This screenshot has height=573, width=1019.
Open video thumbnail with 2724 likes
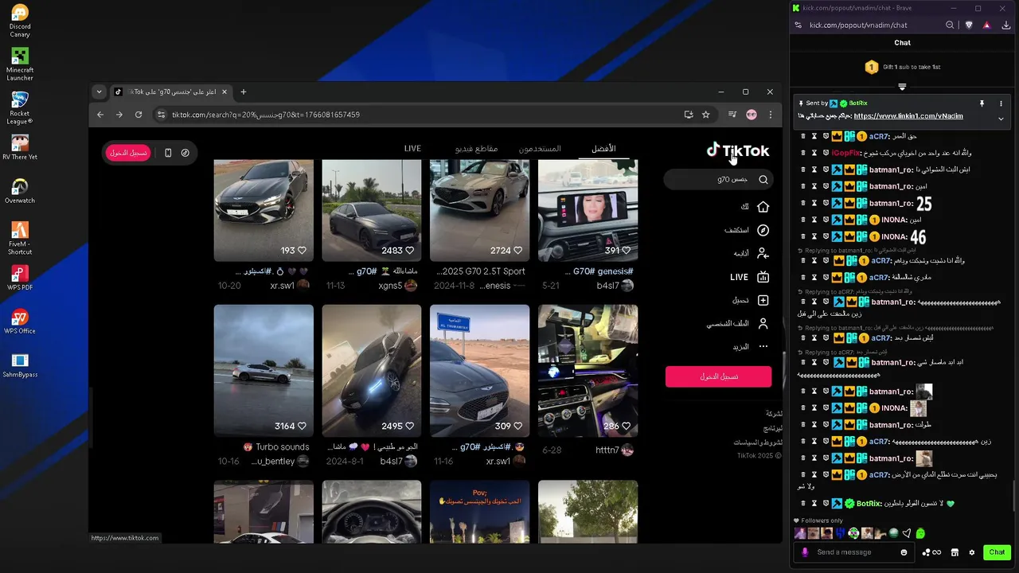click(x=479, y=210)
